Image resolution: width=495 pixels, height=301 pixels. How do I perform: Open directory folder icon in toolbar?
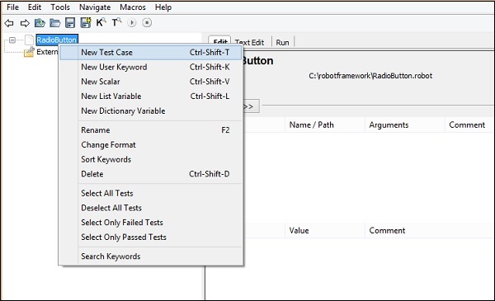coord(55,23)
